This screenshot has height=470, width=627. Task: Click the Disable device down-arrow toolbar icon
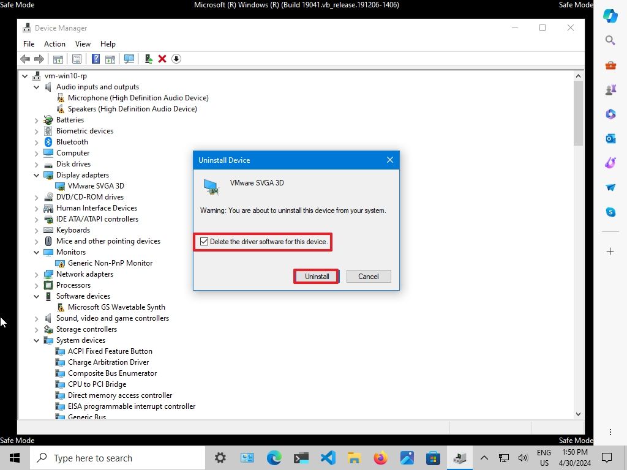tap(176, 59)
